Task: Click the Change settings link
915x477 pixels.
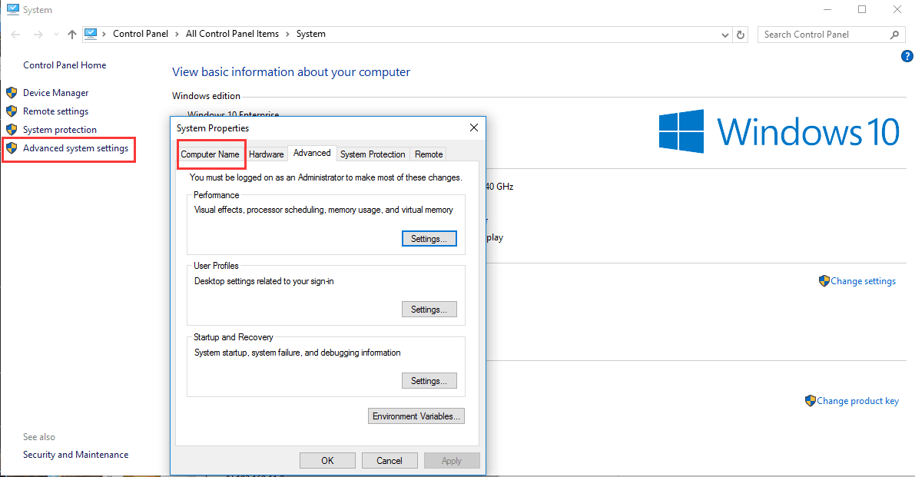Action: (863, 281)
